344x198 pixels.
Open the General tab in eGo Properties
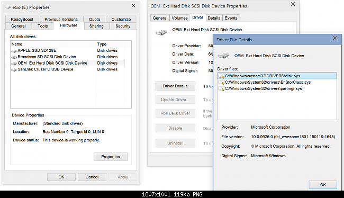point(19,26)
